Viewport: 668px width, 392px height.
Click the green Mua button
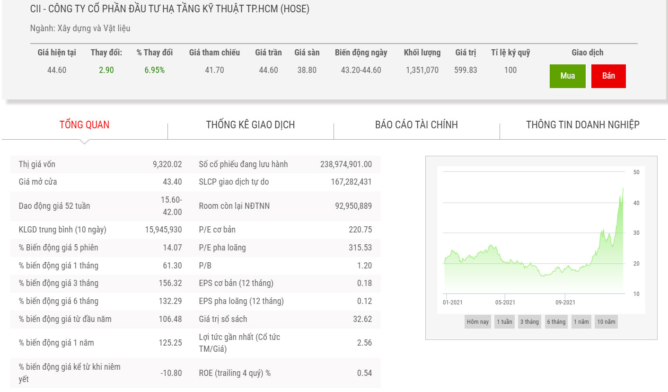tap(567, 76)
